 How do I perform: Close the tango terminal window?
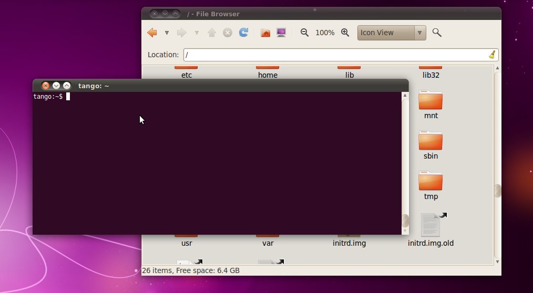(x=46, y=86)
